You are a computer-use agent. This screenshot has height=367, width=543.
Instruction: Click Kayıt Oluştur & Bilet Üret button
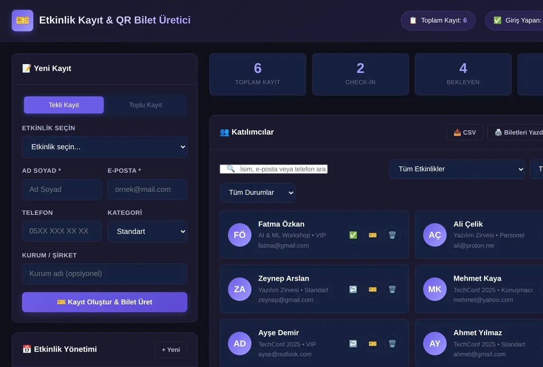(105, 302)
